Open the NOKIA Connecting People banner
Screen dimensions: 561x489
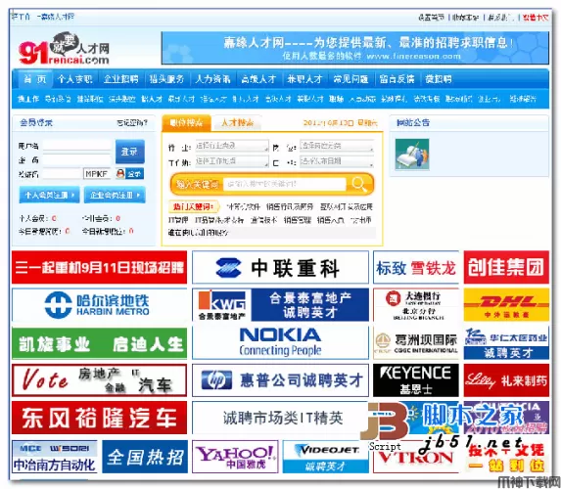pyautogui.click(x=280, y=342)
